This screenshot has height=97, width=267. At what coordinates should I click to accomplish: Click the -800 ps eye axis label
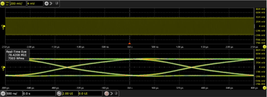coord(5,88)
